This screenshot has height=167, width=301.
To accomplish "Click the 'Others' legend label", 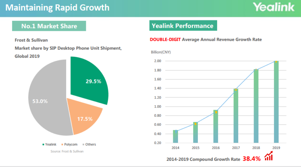I will click(91, 144).
